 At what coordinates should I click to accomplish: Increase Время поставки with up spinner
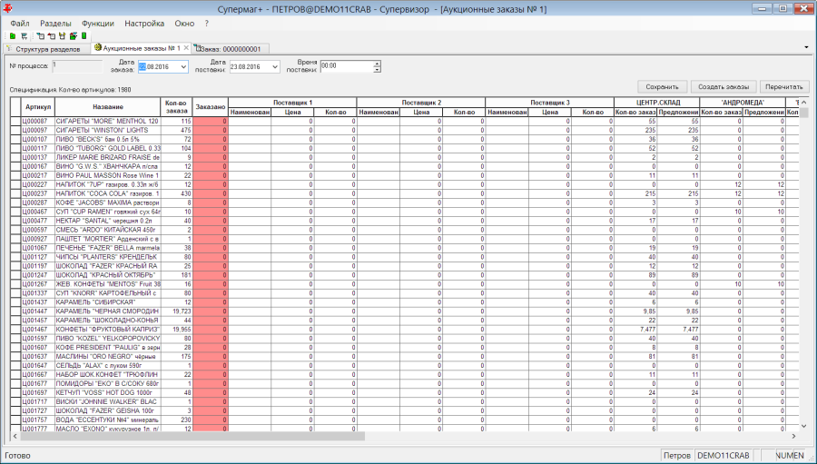pos(378,64)
